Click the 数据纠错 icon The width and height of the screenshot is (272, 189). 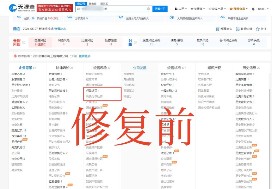[x=238, y=29]
